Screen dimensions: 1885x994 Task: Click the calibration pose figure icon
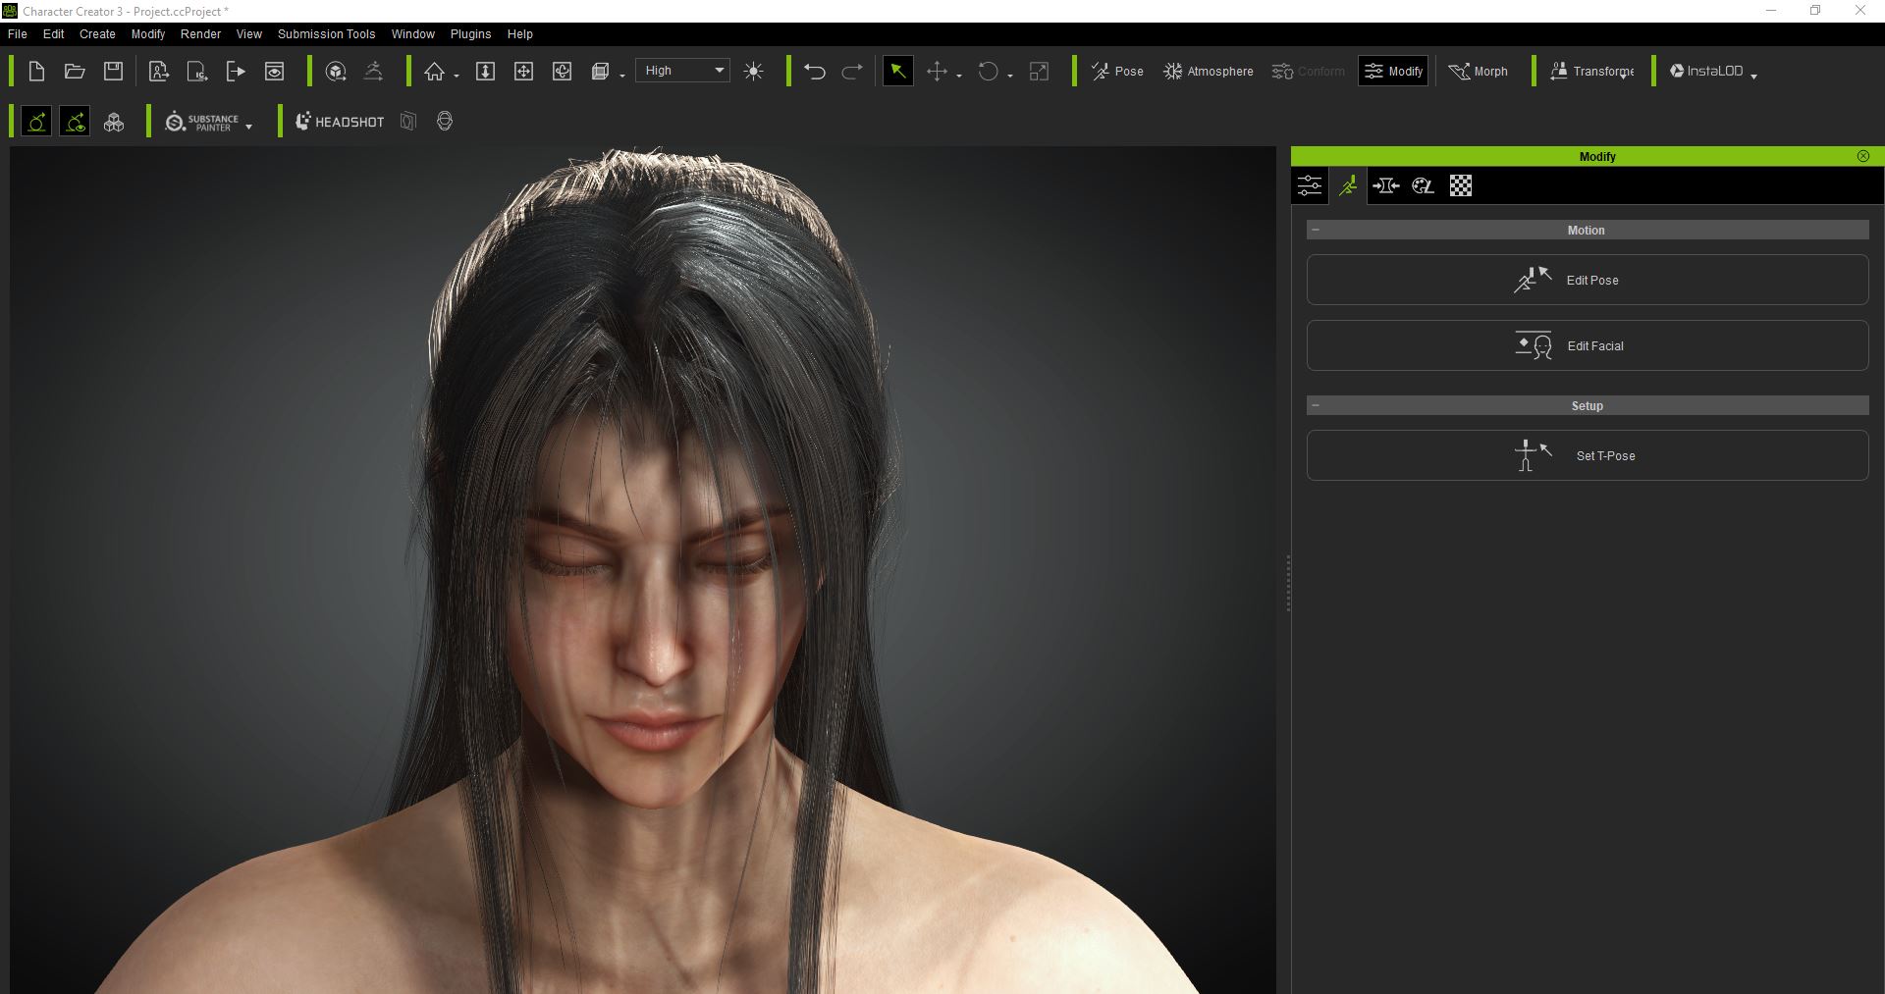(374, 71)
